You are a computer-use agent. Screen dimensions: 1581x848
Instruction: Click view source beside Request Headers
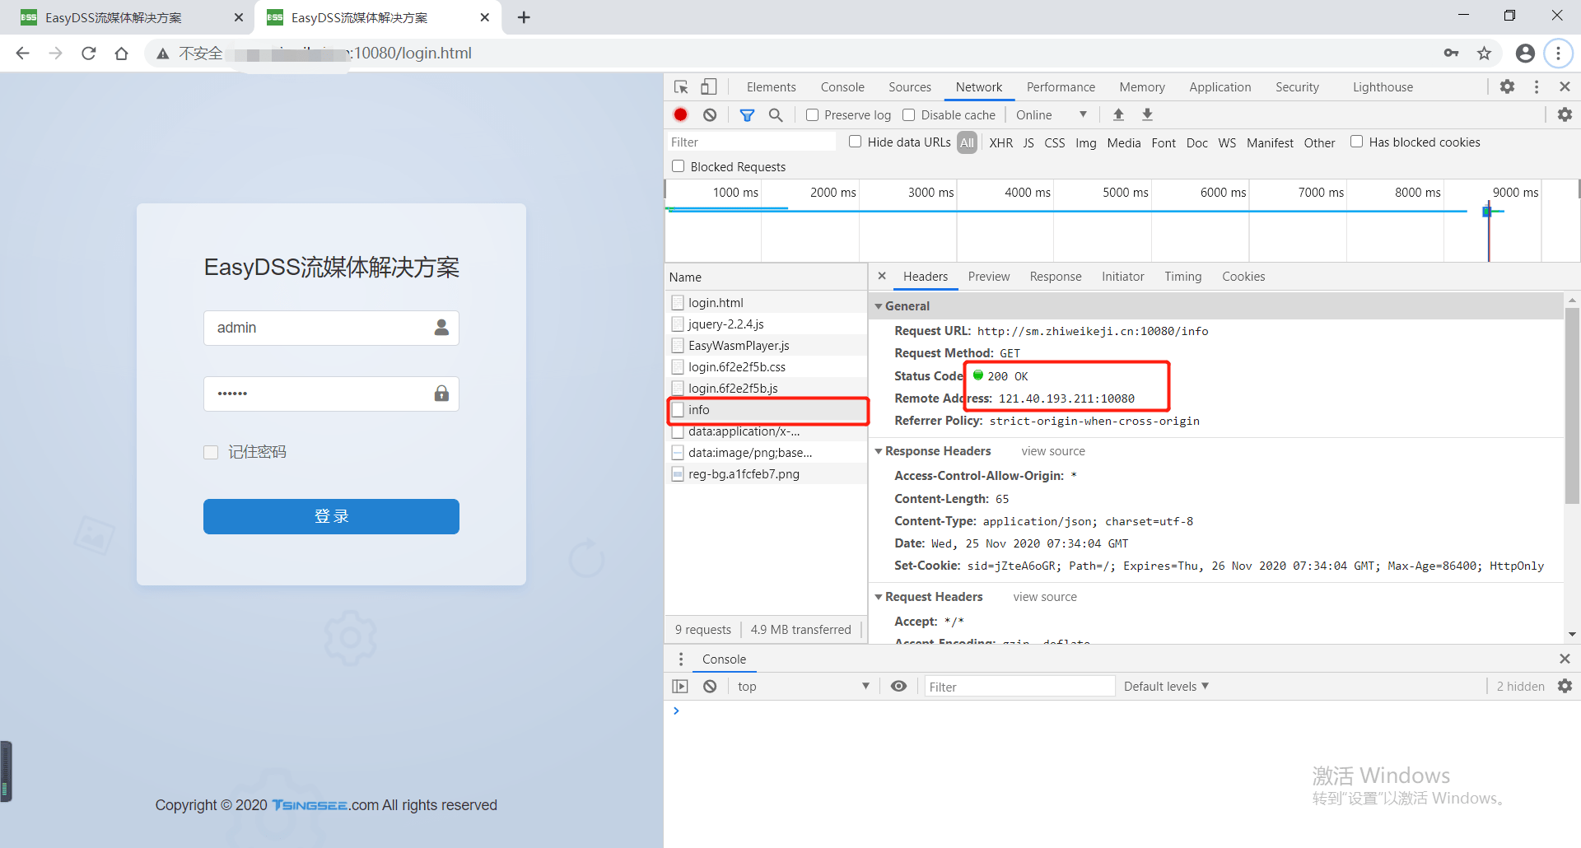pos(1044,597)
